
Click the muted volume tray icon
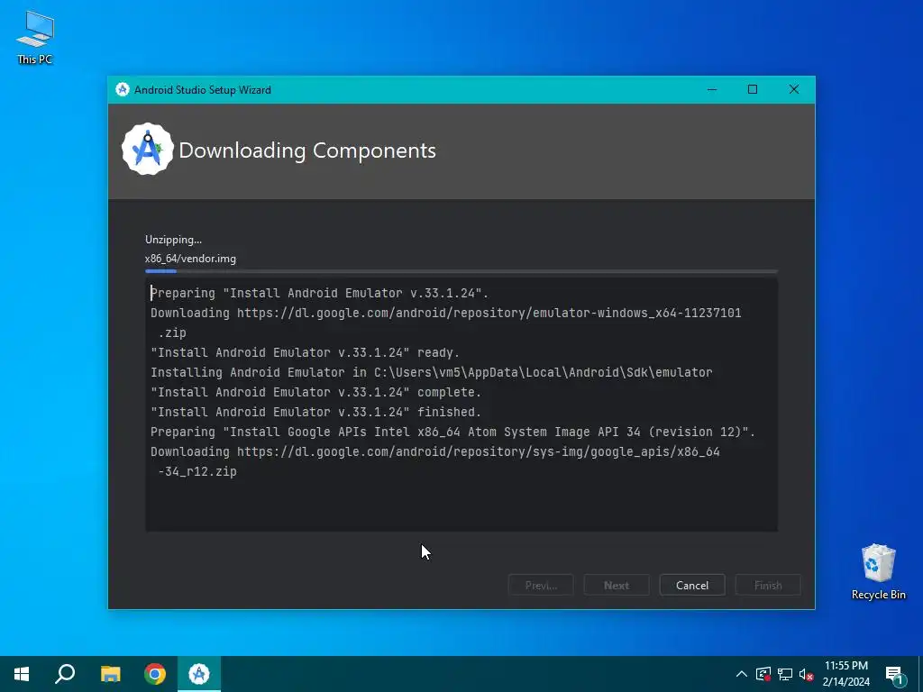807,674
